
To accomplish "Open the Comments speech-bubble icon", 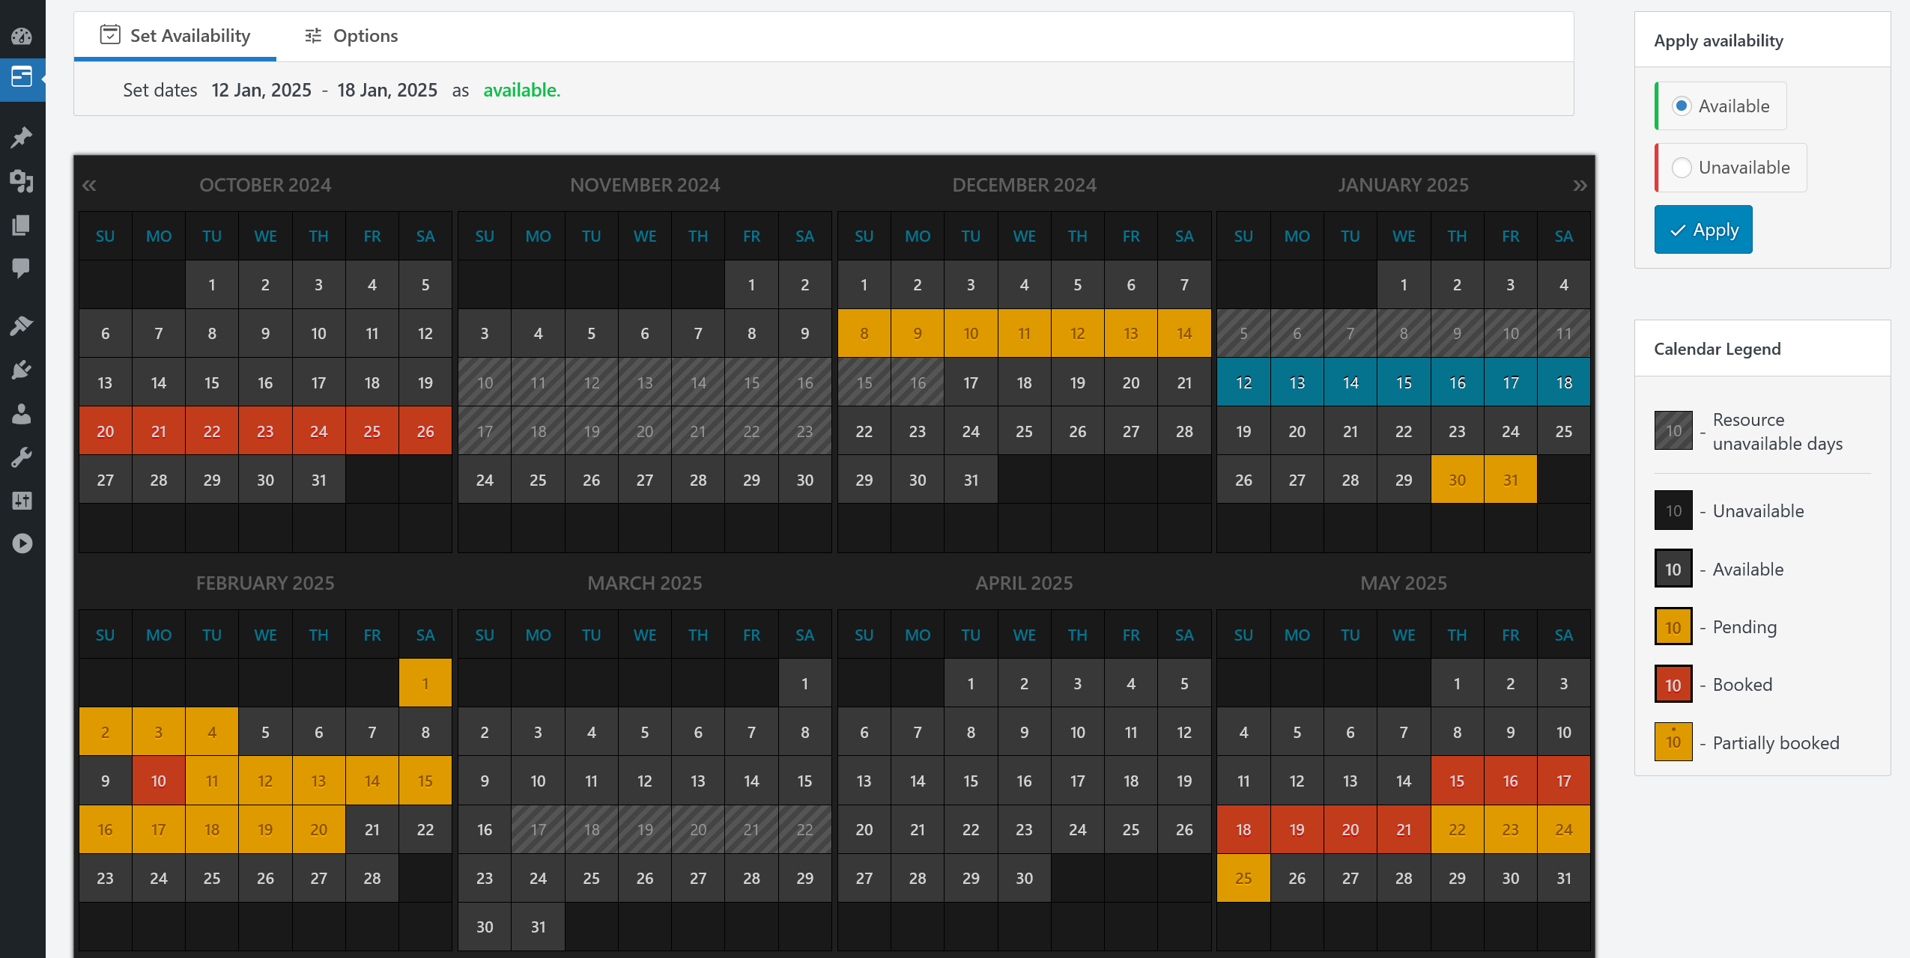I will pos(22,267).
